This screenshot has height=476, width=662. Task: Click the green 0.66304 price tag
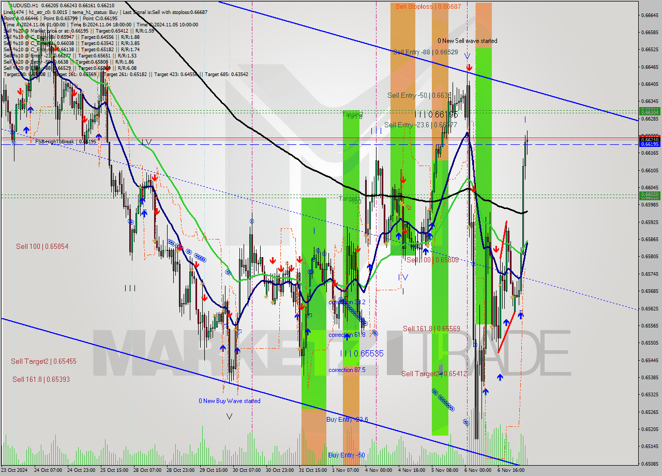pyautogui.click(x=650, y=112)
